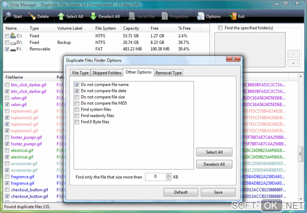Click Deselect All button in options dialog
Image resolution: width=307 pixels, height=213 pixels.
click(x=214, y=164)
